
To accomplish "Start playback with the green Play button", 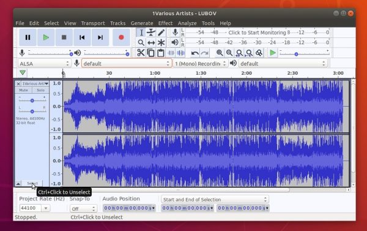I will pyautogui.click(x=46, y=37).
